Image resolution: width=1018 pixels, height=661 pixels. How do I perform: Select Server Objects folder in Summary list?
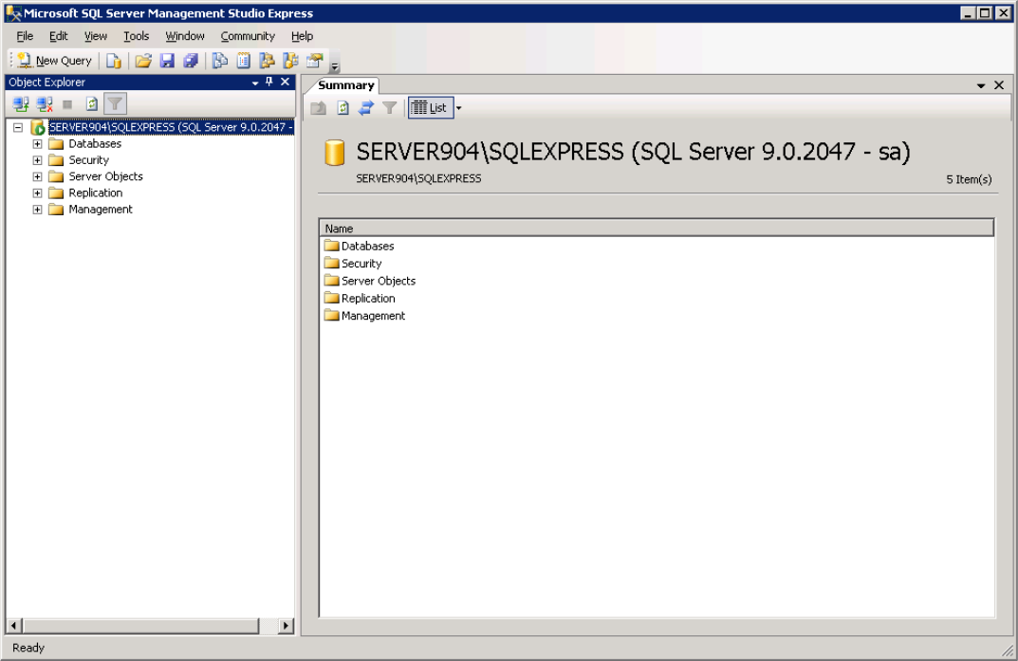coord(378,281)
